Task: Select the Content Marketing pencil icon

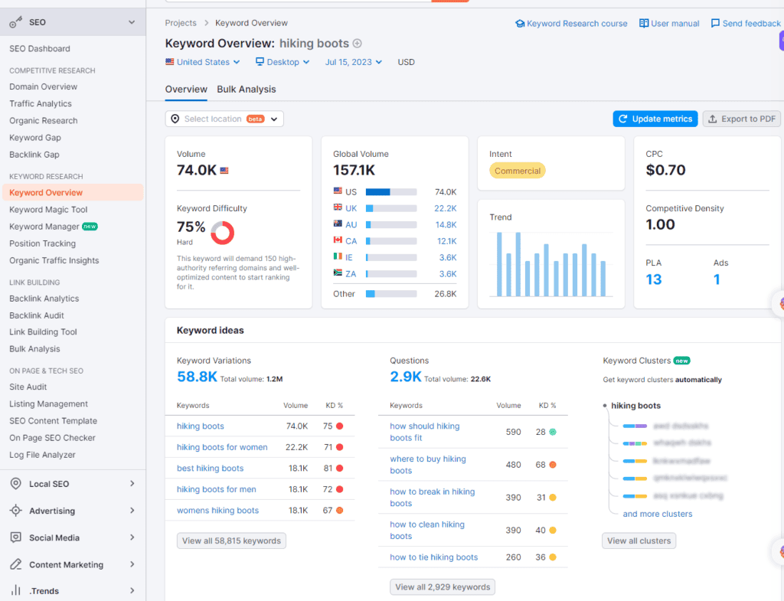Action: [x=17, y=563]
